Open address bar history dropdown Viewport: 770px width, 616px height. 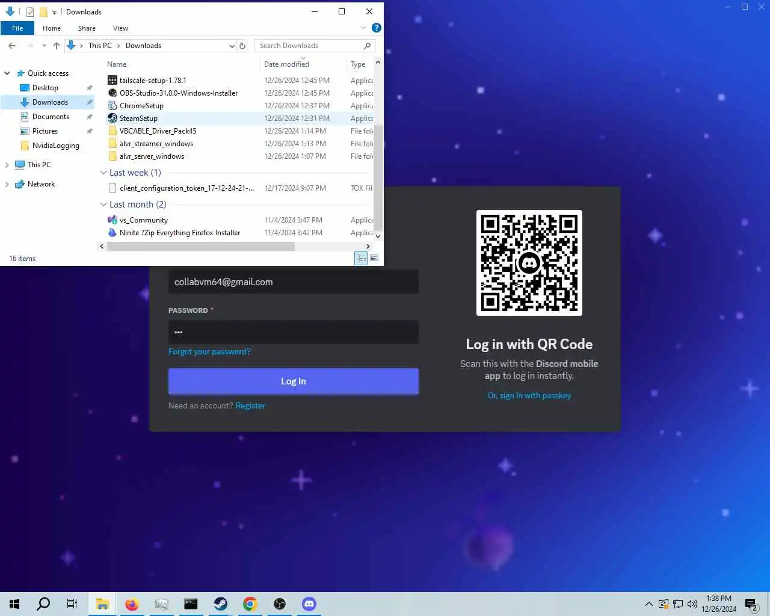[232, 46]
